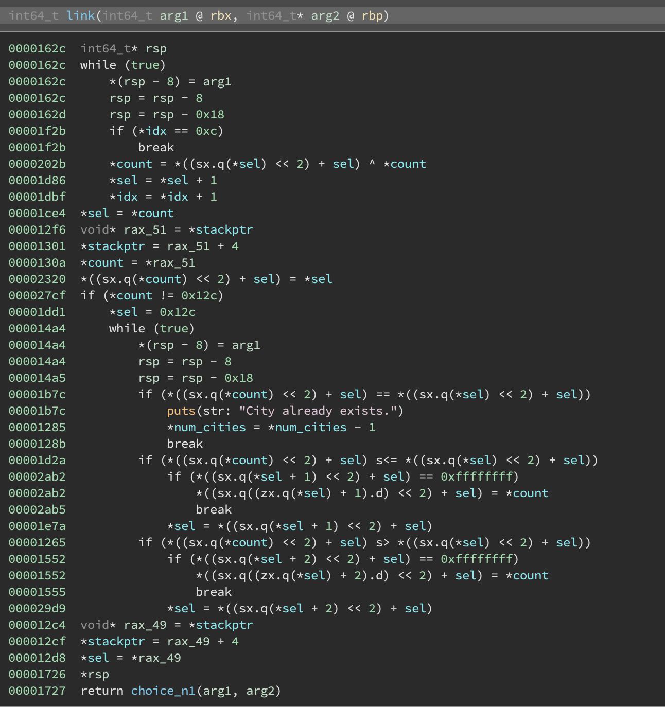The width and height of the screenshot is (665, 707).
Task: Click the 0x12c value assigned to sel
Action: pos(178,312)
